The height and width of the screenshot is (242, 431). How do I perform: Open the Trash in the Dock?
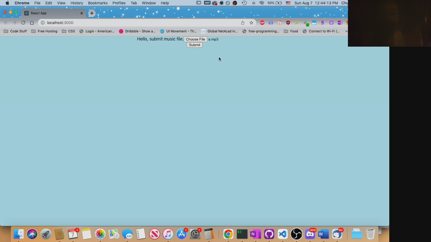(x=370, y=234)
